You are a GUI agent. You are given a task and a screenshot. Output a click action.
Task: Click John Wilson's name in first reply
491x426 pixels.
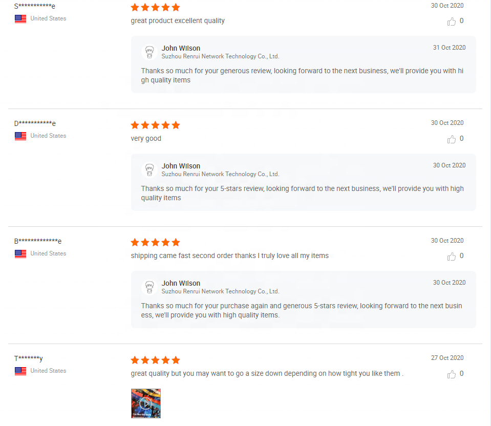tap(181, 48)
